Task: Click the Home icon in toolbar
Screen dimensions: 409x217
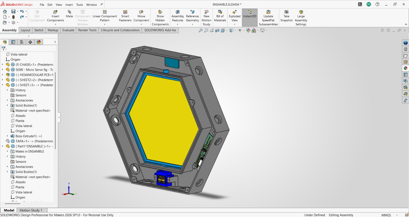Action: 5,11
